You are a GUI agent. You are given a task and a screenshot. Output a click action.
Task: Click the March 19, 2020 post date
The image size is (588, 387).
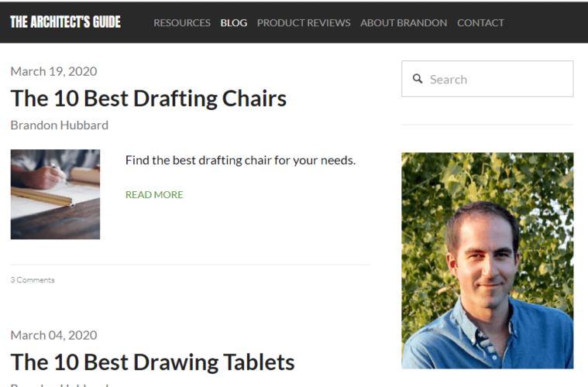[53, 71]
